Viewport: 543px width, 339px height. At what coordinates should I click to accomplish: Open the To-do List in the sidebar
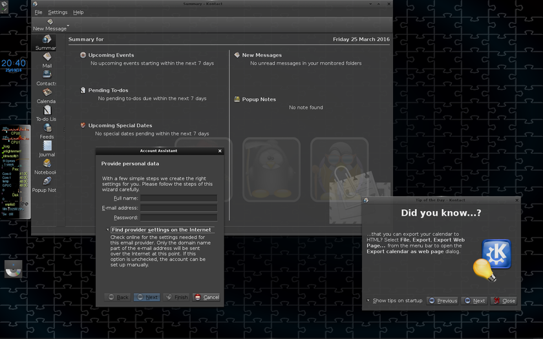click(x=46, y=114)
